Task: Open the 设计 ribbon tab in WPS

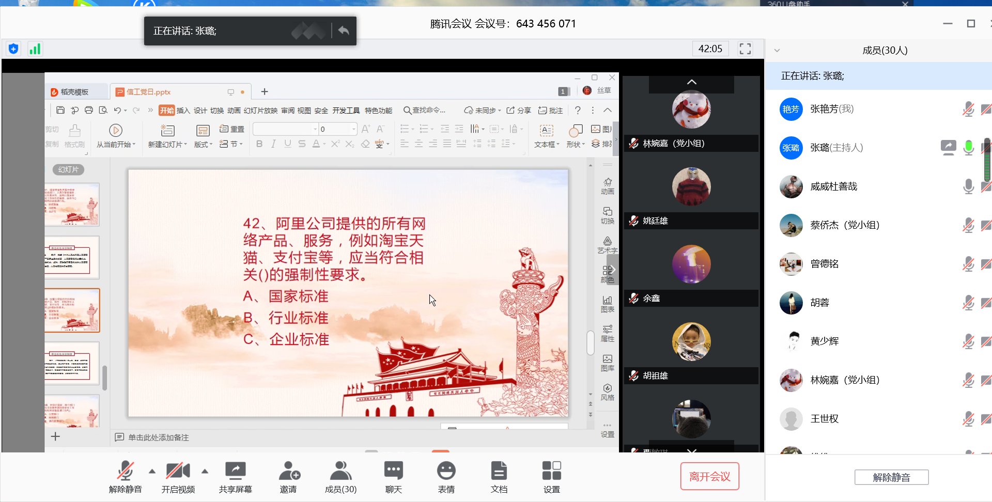Action: 200,111
